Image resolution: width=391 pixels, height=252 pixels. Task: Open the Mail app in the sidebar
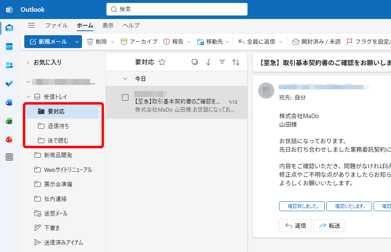pos(9,28)
